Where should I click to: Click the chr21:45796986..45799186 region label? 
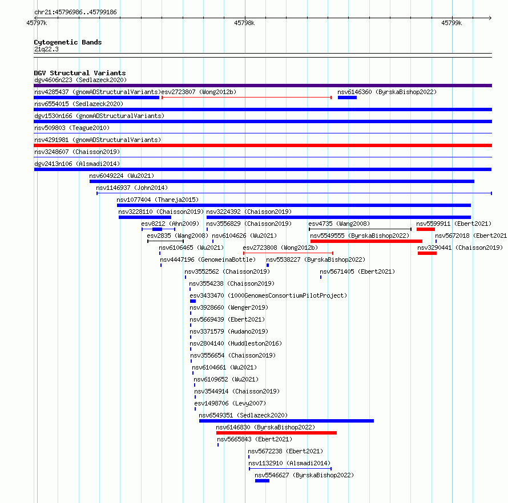(75, 12)
